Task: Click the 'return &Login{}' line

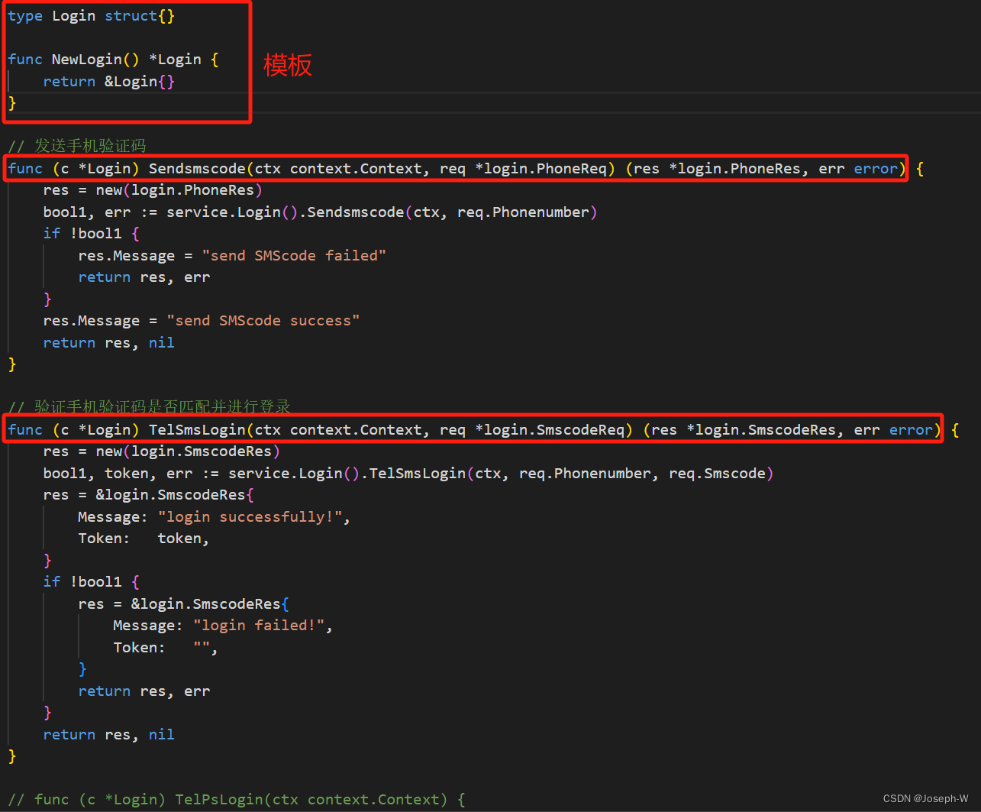Action: [x=109, y=82]
